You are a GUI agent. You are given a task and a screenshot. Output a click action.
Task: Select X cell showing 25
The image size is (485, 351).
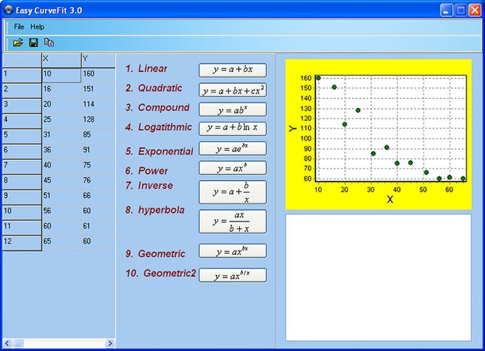click(x=61, y=121)
